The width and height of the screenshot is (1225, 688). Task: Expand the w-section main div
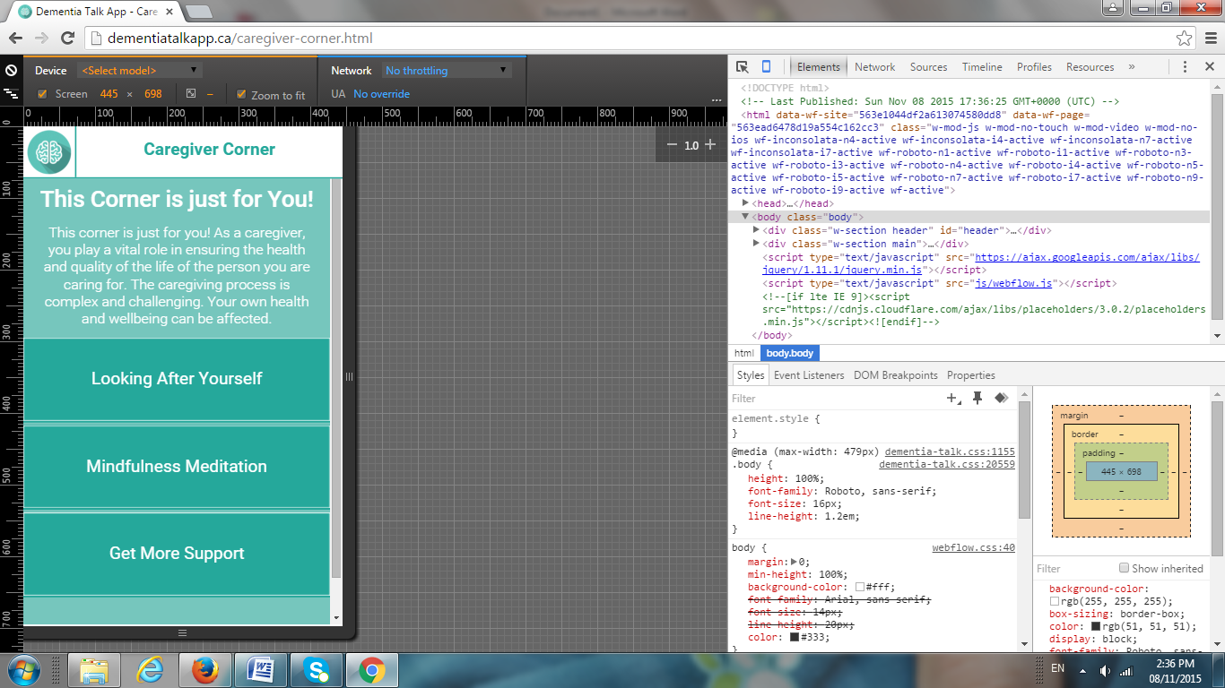coord(757,244)
